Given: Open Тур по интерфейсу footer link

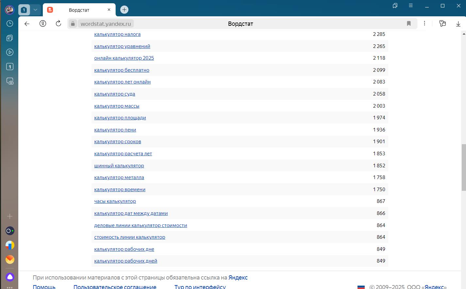Looking at the screenshot, I should tap(200, 287).
